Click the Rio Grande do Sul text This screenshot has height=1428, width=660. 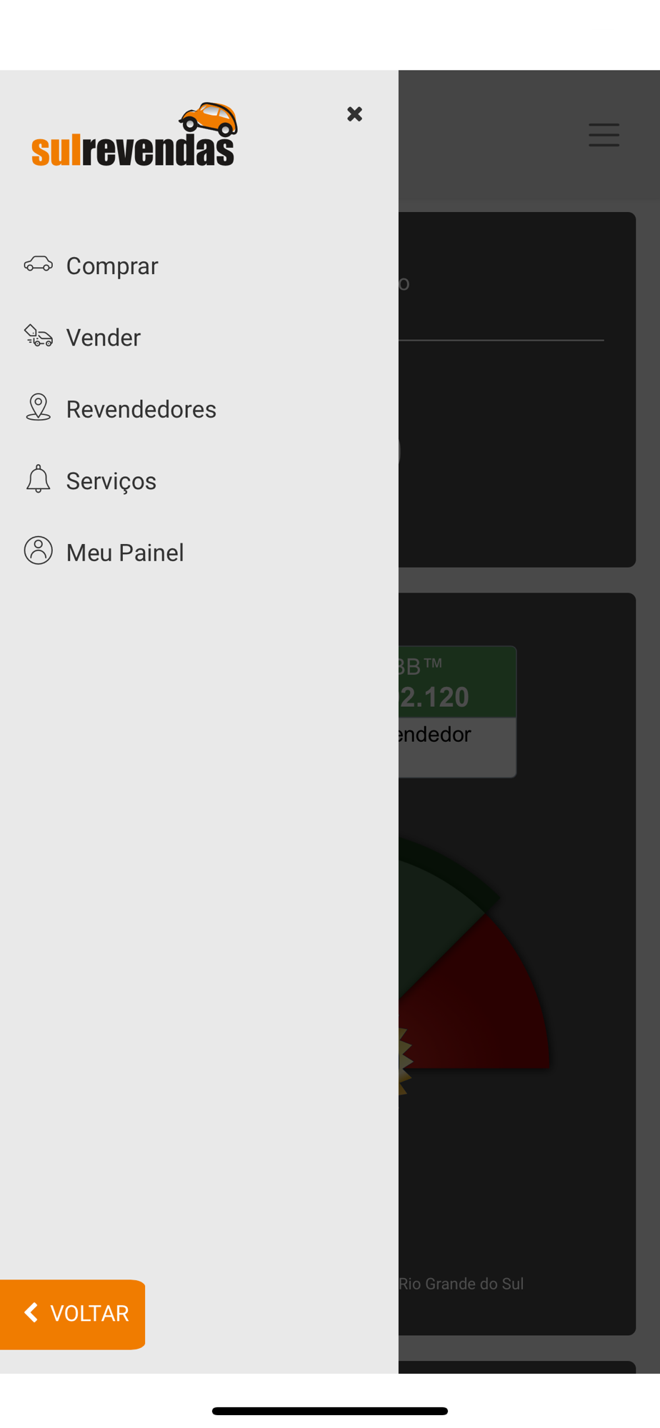(461, 1284)
